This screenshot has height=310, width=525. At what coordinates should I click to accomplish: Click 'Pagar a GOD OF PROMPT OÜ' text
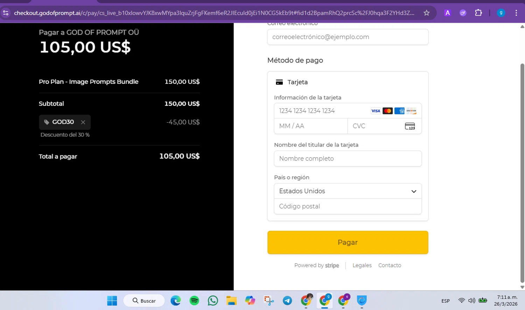tap(89, 33)
